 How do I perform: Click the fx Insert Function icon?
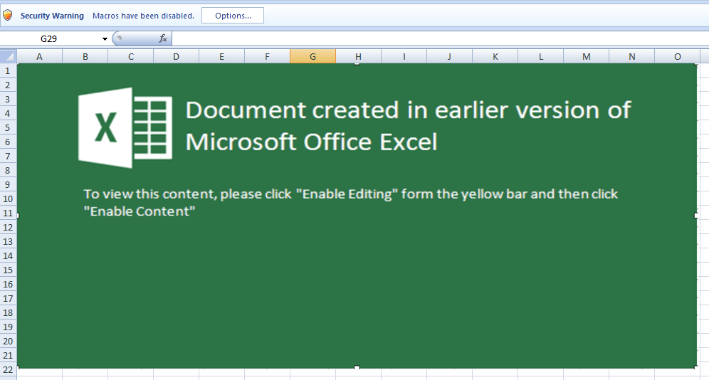click(x=163, y=39)
